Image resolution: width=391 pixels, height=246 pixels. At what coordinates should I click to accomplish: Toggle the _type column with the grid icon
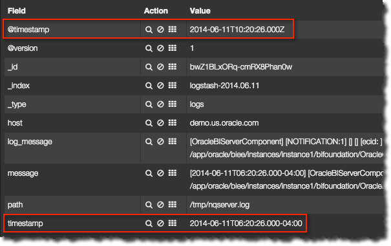(173, 104)
